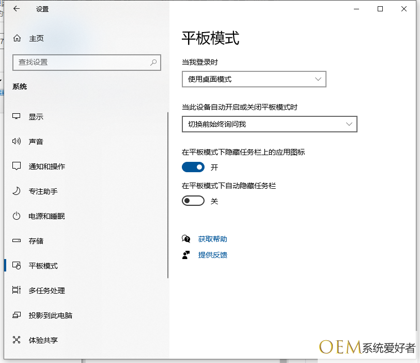Open the Power & sleep (电源和睡眠) icon
This screenshot has width=420, height=363.
pos(17,216)
